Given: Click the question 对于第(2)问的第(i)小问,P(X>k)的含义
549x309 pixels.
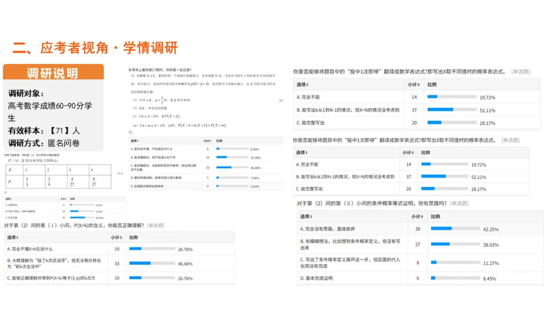Looking at the screenshot, I should coord(74,225).
